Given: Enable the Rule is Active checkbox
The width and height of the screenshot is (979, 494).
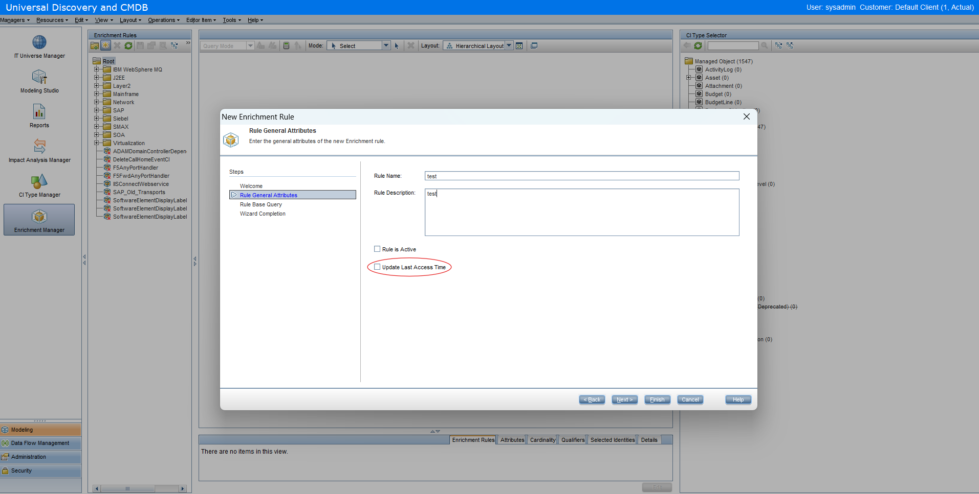Looking at the screenshot, I should 377,249.
